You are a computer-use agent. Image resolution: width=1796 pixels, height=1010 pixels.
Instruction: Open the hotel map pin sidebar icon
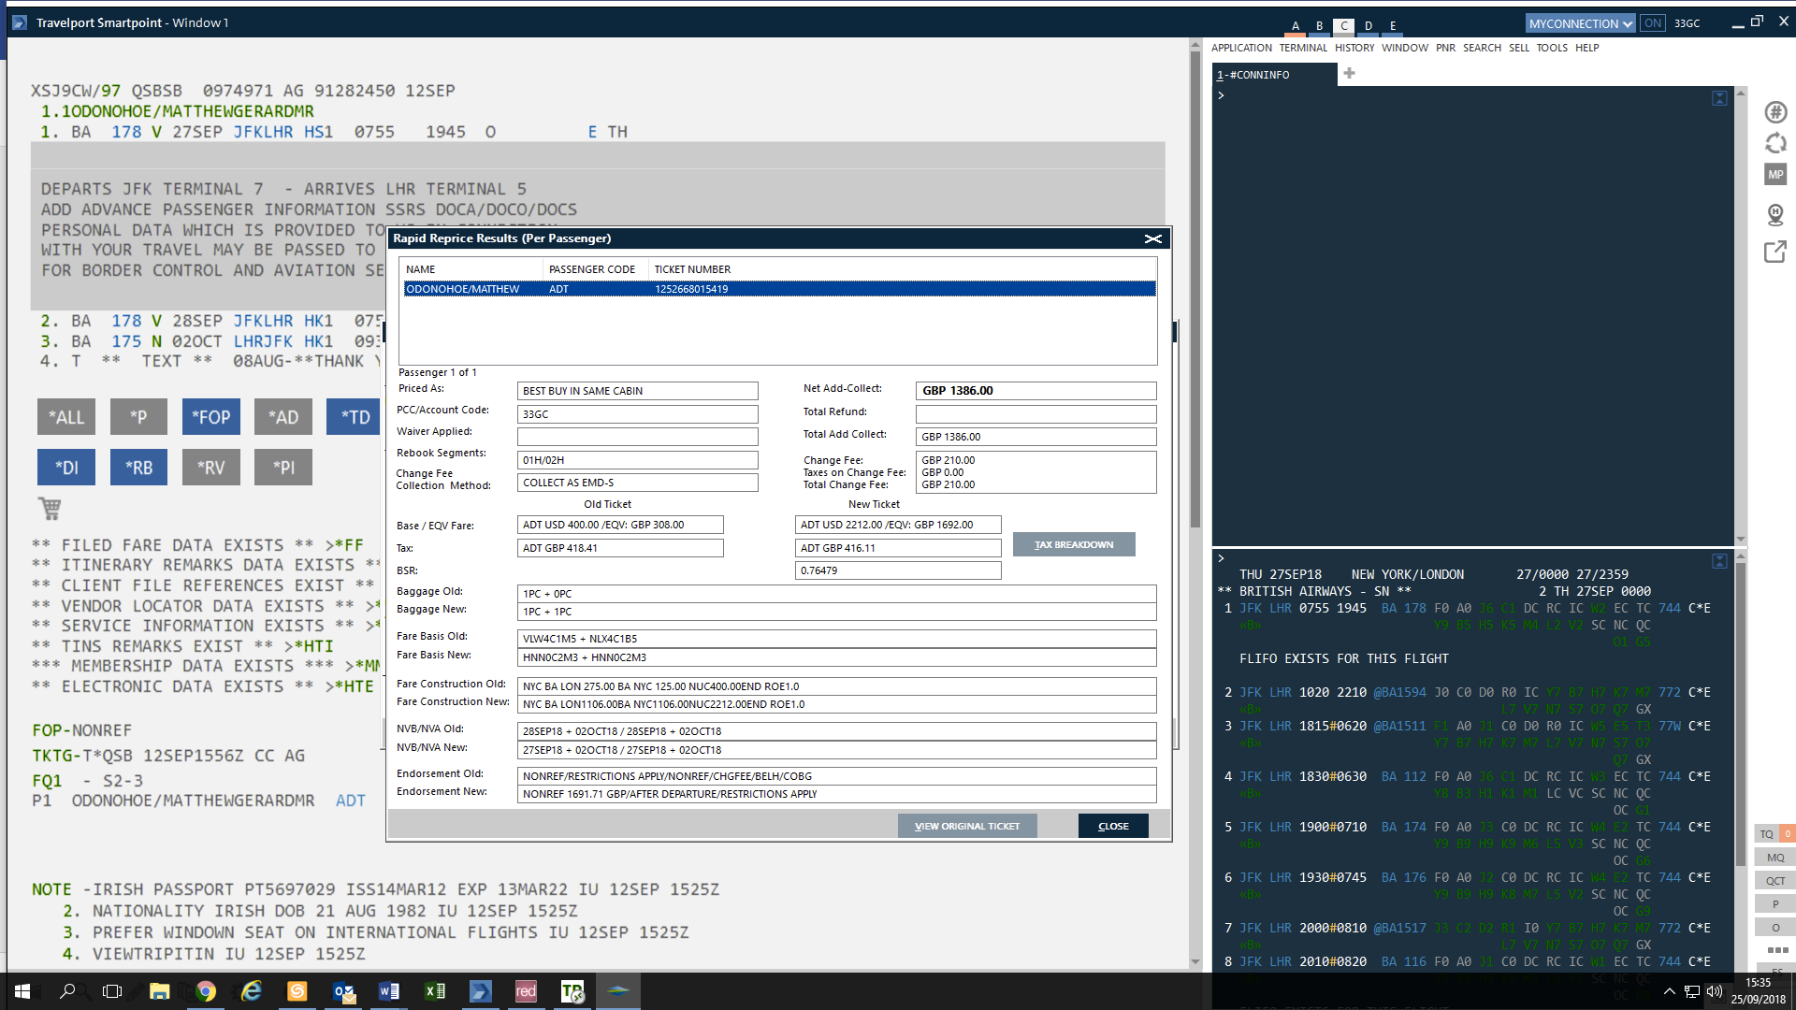(x=1775, y=215)
